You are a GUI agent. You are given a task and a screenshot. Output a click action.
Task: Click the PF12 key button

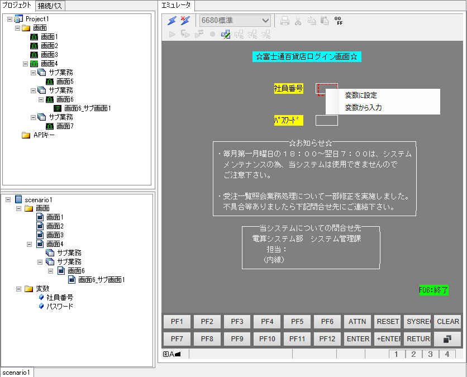pyautogui.click(x=327, y=339)
